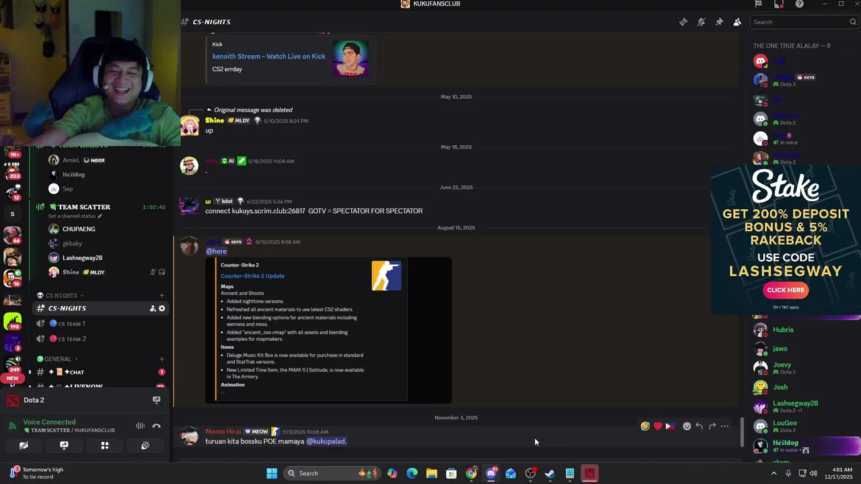
Task: Open the Discord inbox icon in title bar
Action: click(x=779, y=4)
